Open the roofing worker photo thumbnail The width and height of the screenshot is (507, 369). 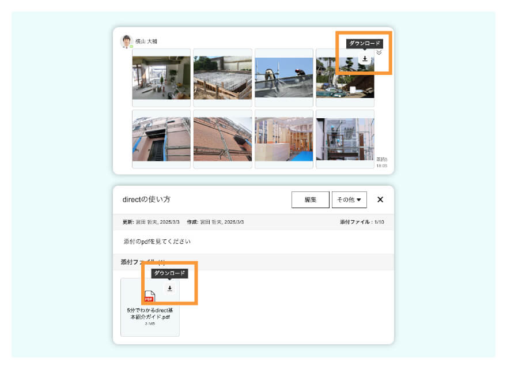pos(283,76)
